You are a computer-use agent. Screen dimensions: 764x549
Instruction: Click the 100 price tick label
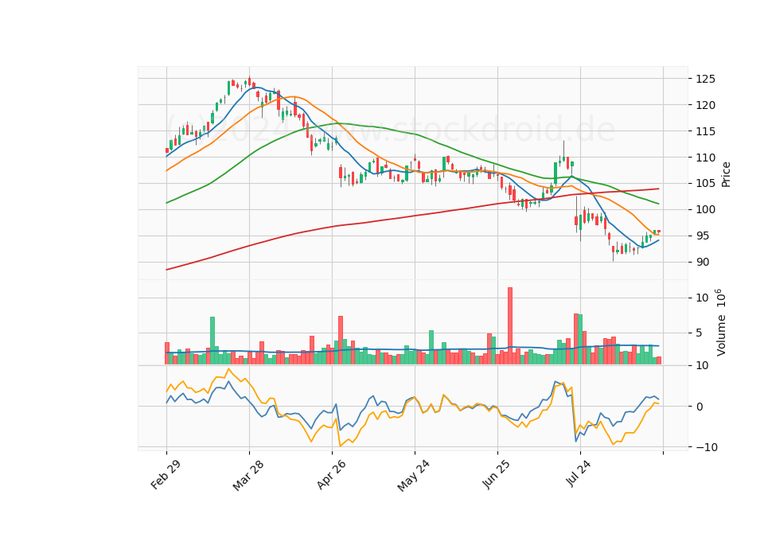(x=706, y=210)
